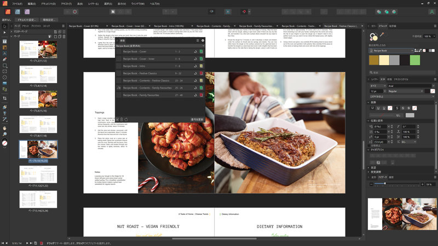
Task: Expand the 言語 section
Action: [x=368, y=168]
